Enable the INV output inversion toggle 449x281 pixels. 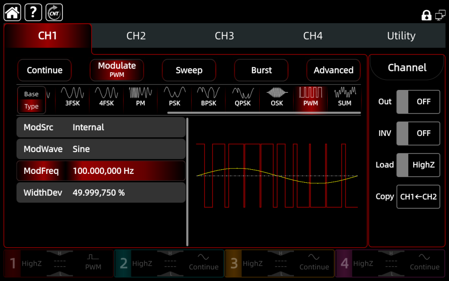click(x=418, y=133)
